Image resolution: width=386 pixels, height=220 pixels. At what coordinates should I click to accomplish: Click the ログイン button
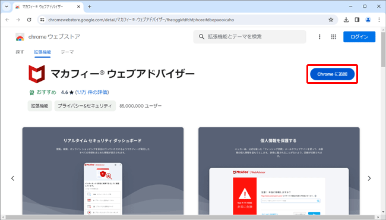coord(359,37)
